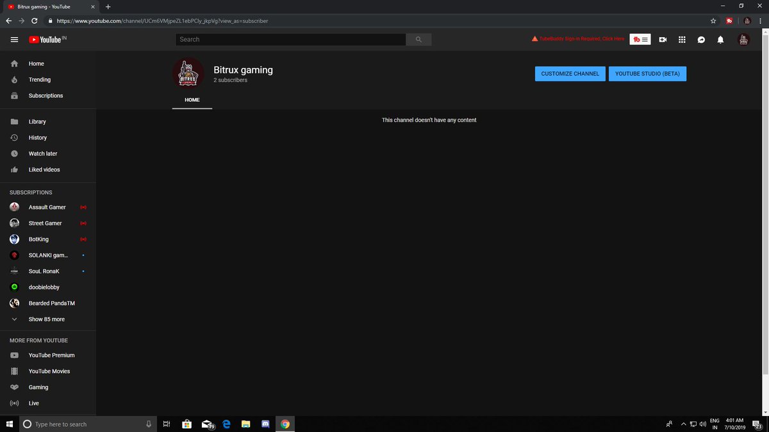Open the TubeBuddy menu icon

(641, 40)
